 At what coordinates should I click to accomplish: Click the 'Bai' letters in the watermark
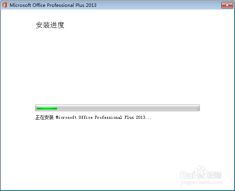187,175
